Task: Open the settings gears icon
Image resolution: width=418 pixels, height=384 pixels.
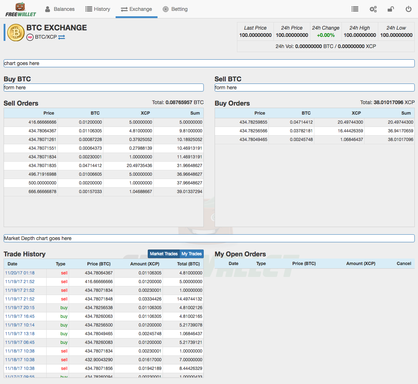Action: coord(373,9)
